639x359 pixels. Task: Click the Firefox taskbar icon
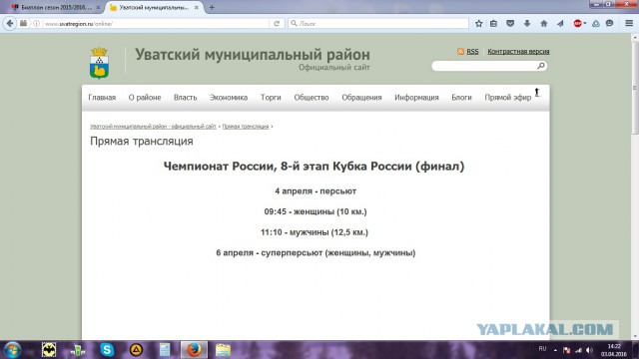[194, 350]
